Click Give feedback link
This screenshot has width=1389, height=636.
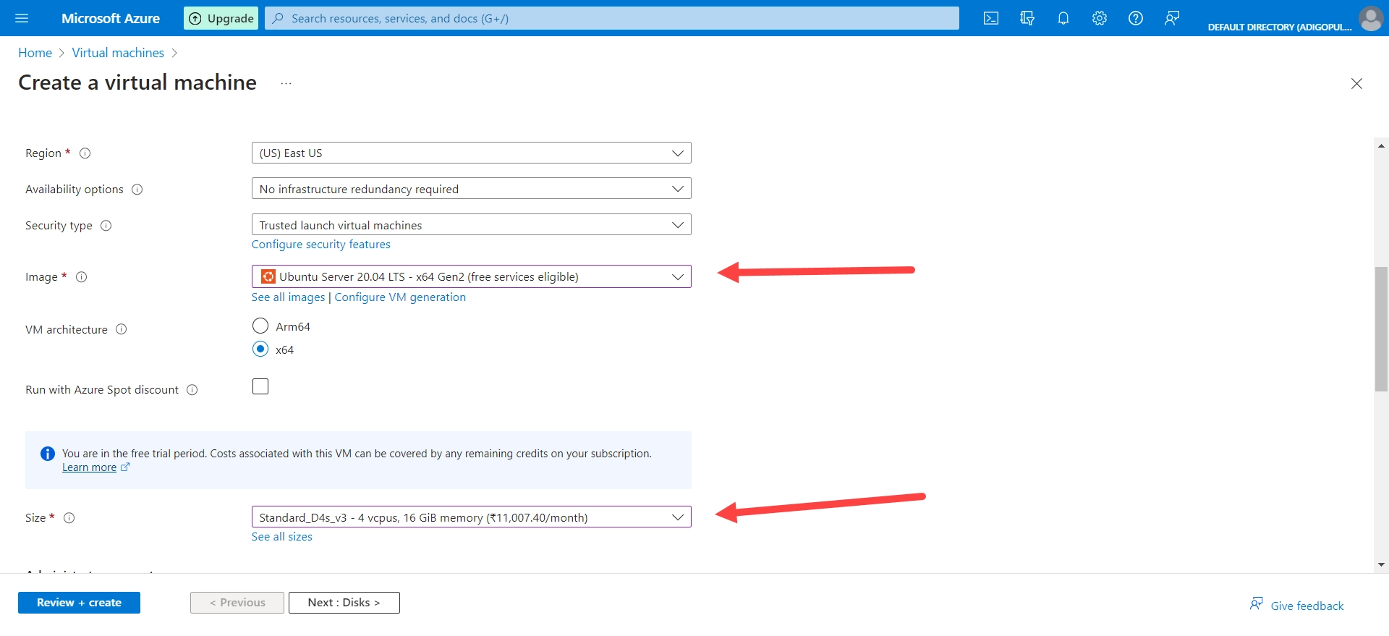pos(1296,605)
